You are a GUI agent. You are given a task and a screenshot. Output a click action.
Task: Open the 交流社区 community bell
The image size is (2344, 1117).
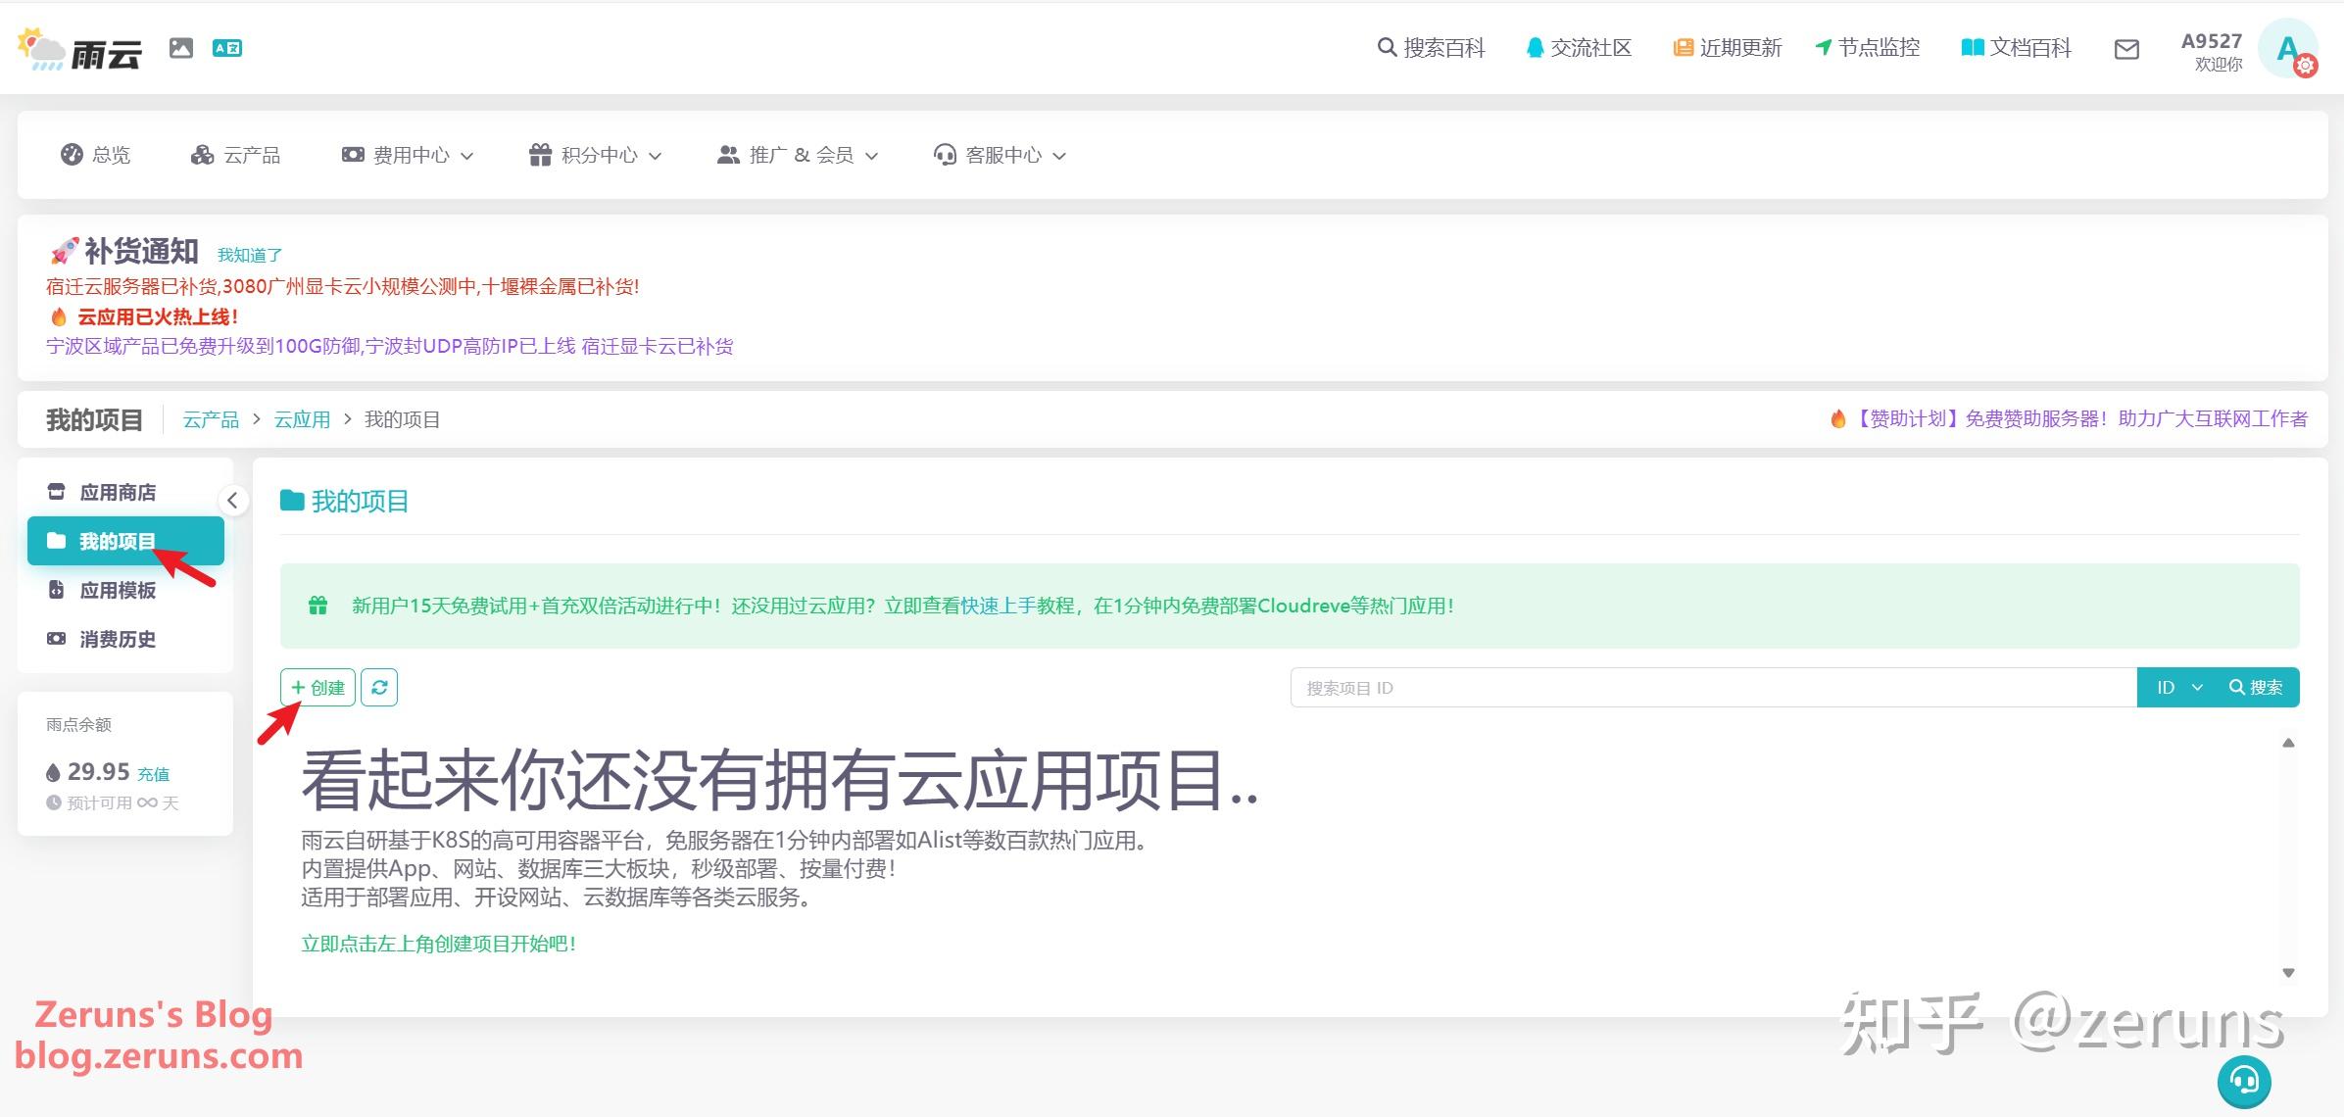[1578, 48]
